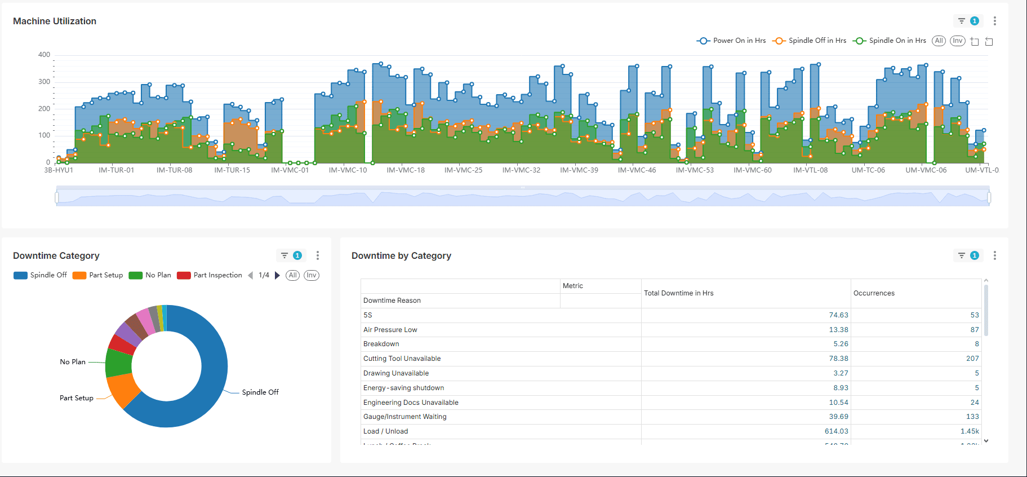The height and width of the screenshot is (477, 1027).
Task: Go to previous legend page in Downtime Category
Action: 250,275
